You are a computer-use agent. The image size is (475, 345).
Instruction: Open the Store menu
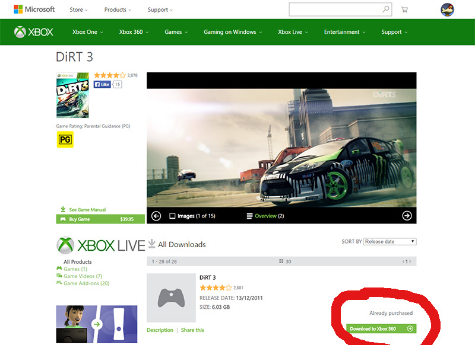pos(78,9)
